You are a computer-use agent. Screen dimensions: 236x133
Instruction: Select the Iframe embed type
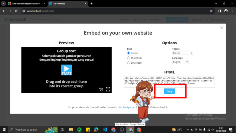[x=128, y=53]
